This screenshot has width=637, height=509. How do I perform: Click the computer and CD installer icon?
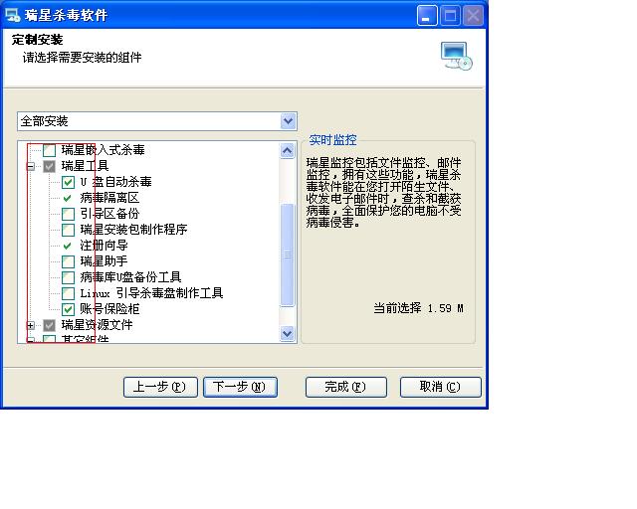457,56
